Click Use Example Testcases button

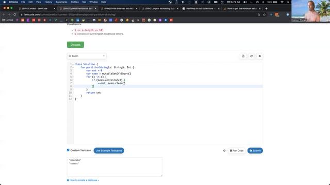(x=109, y=151)
